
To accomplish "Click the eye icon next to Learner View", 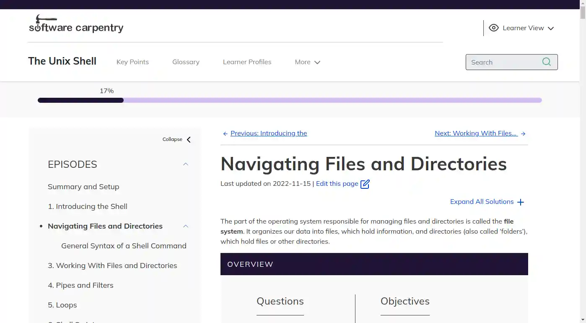I will (495, 28).
